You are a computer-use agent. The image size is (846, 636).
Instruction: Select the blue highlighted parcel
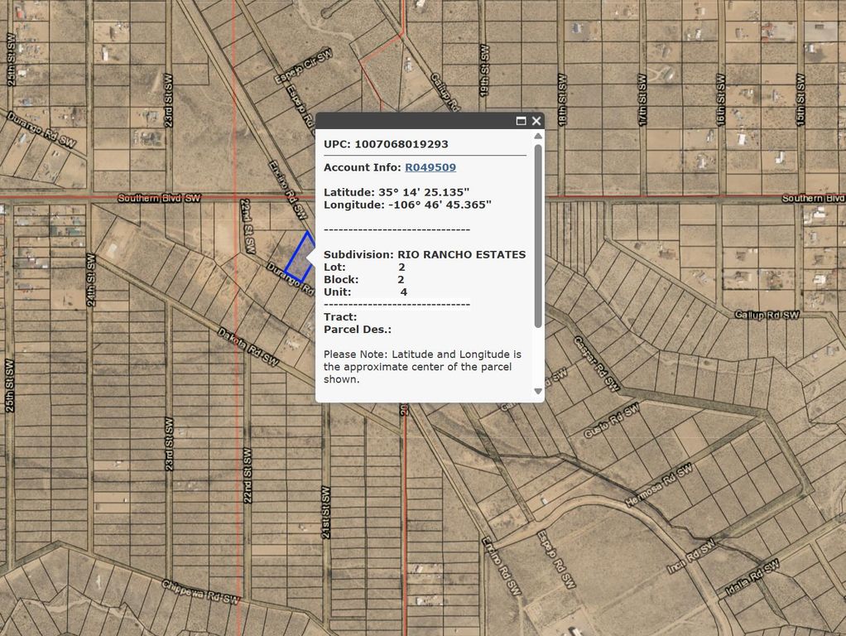click(300, 257)
